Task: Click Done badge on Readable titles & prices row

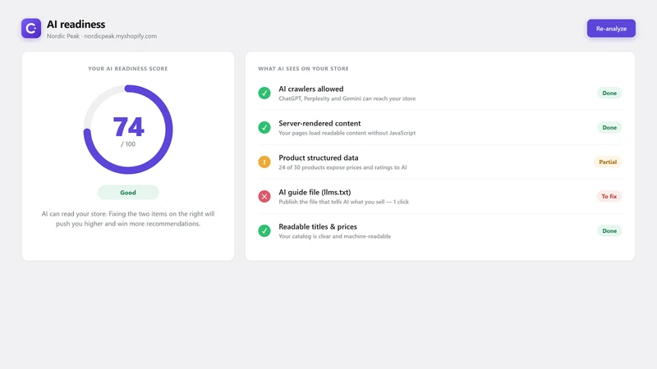Action: pos(609,230)
